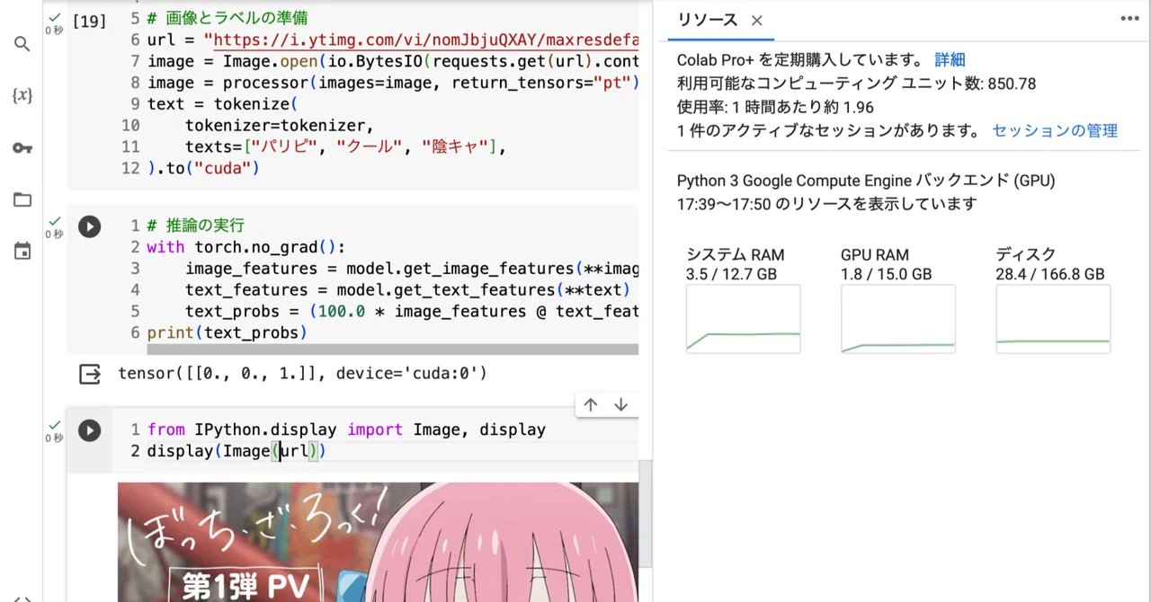Image resolution: width=1151 pixels, height=602 pixels.
Task: Select the リソース tab
Action: click(707, 20)
